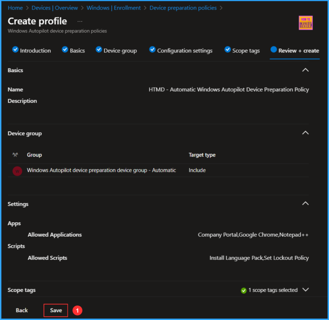Collapse the Settings section chevron
Image resolution: width=329 pixels, height=320 pixels.
(305, 203)
